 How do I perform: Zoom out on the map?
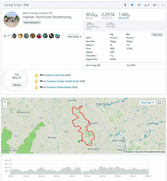click(x=5, y=106)
